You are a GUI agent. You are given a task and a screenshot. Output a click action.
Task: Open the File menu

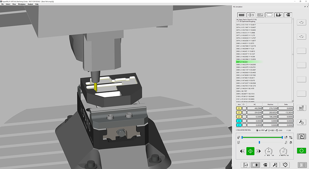coord(2,4)
